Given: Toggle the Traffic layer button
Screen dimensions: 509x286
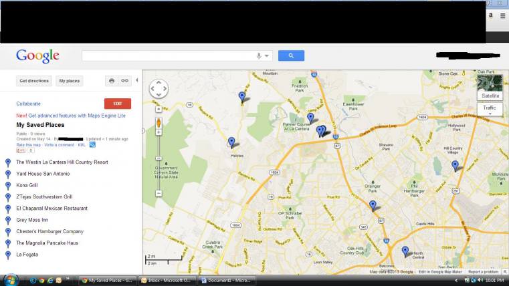Looking at the screenshot, I should (x=490, y=109).
